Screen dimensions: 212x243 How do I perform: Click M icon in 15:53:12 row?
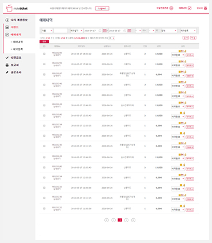pos(182,51)
